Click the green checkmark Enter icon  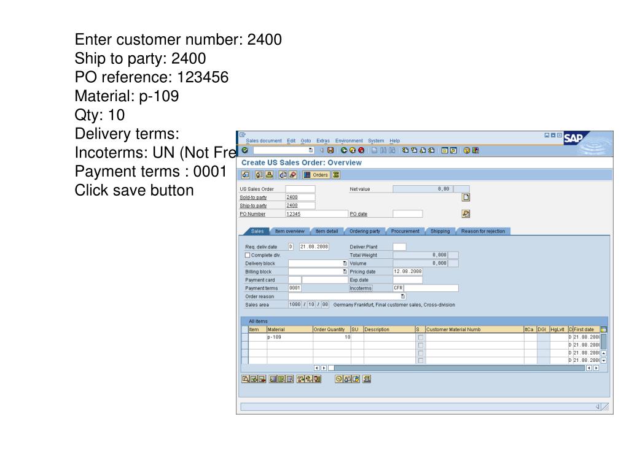tap(244, 150)
